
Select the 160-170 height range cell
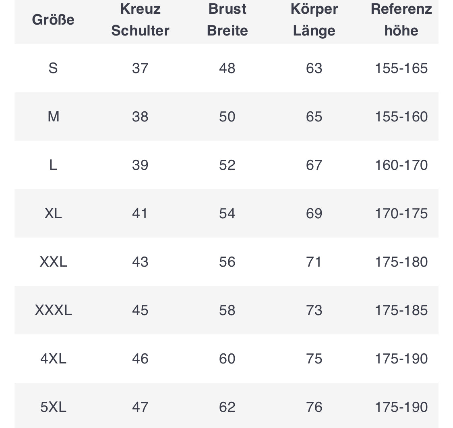[401, 165]
